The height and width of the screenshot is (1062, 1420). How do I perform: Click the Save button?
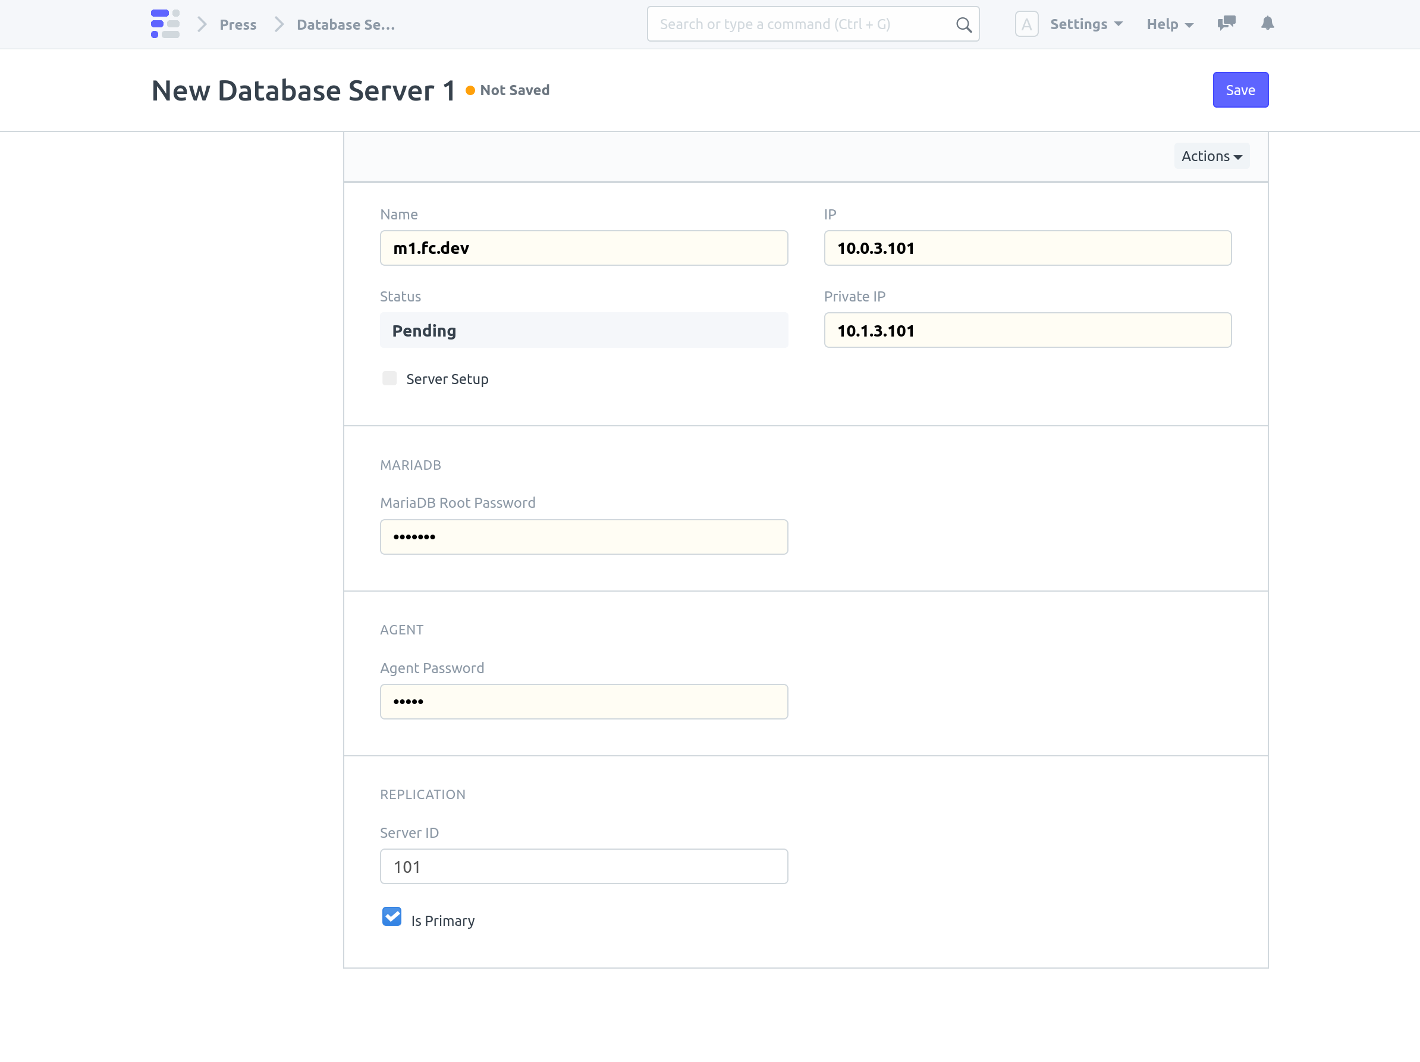1240,90
